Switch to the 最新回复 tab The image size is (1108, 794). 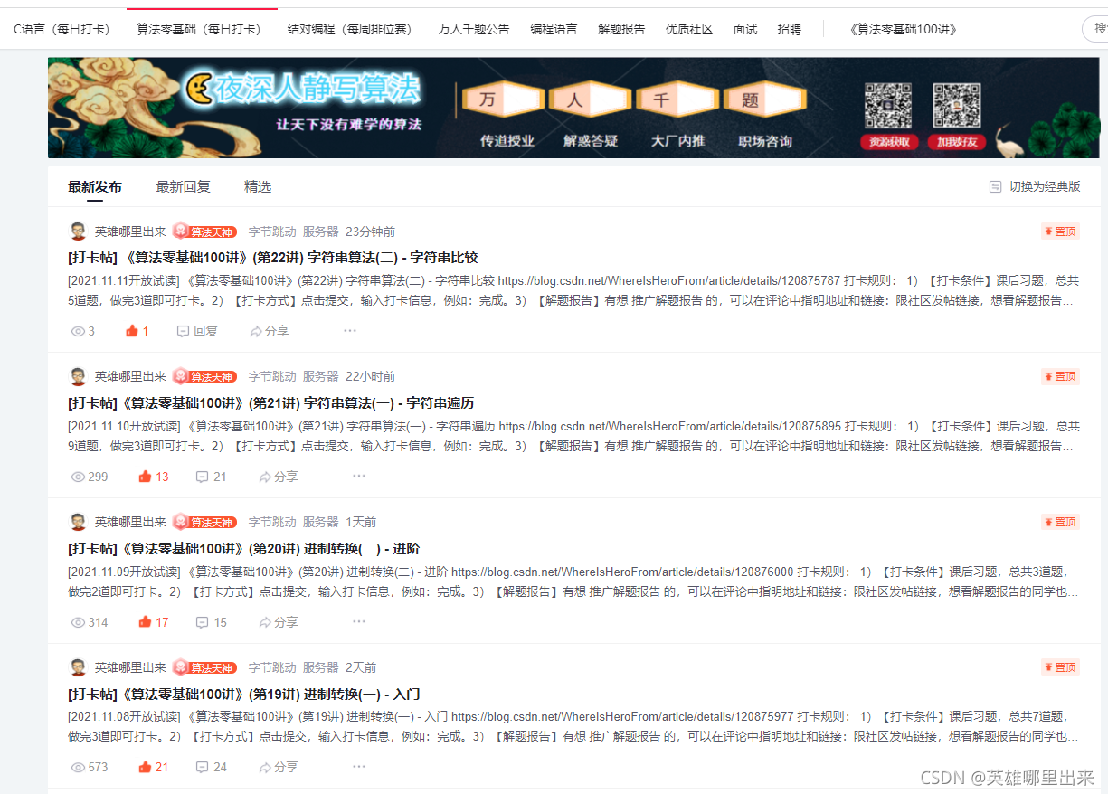coord(183,186)
